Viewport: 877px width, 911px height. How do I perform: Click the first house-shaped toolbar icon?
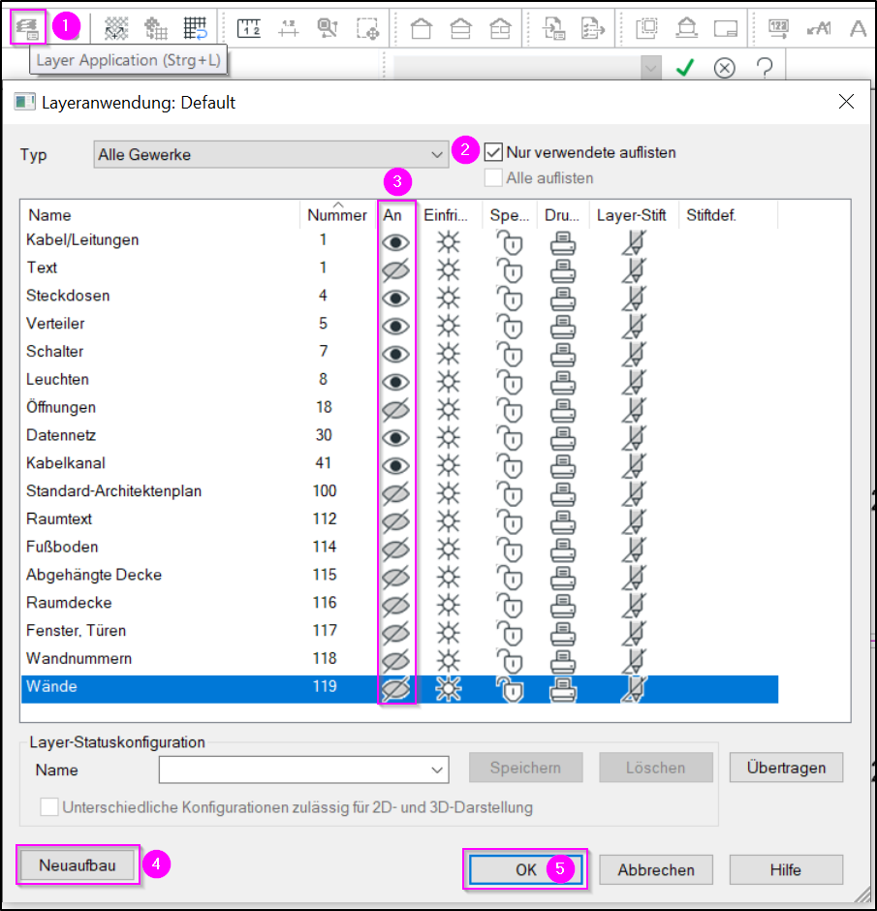(x=422, y=28)
